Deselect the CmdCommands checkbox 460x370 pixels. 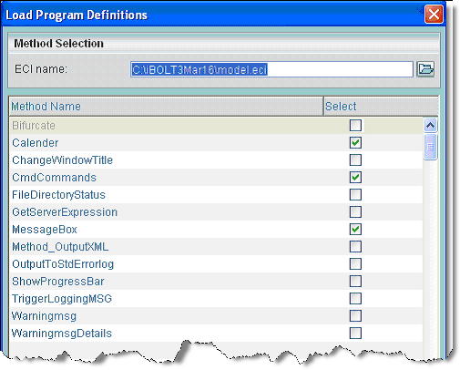355,178
